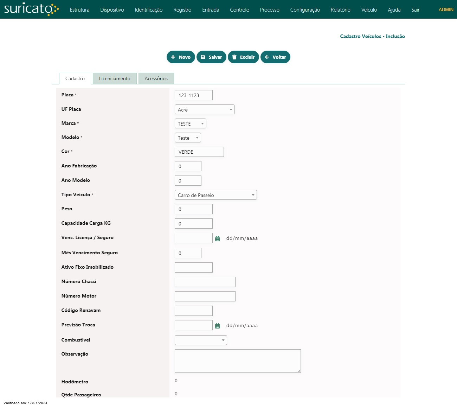This screenshot has width=457, height=408.
Task: Click the Sair menu item
Action: (415, 10)
